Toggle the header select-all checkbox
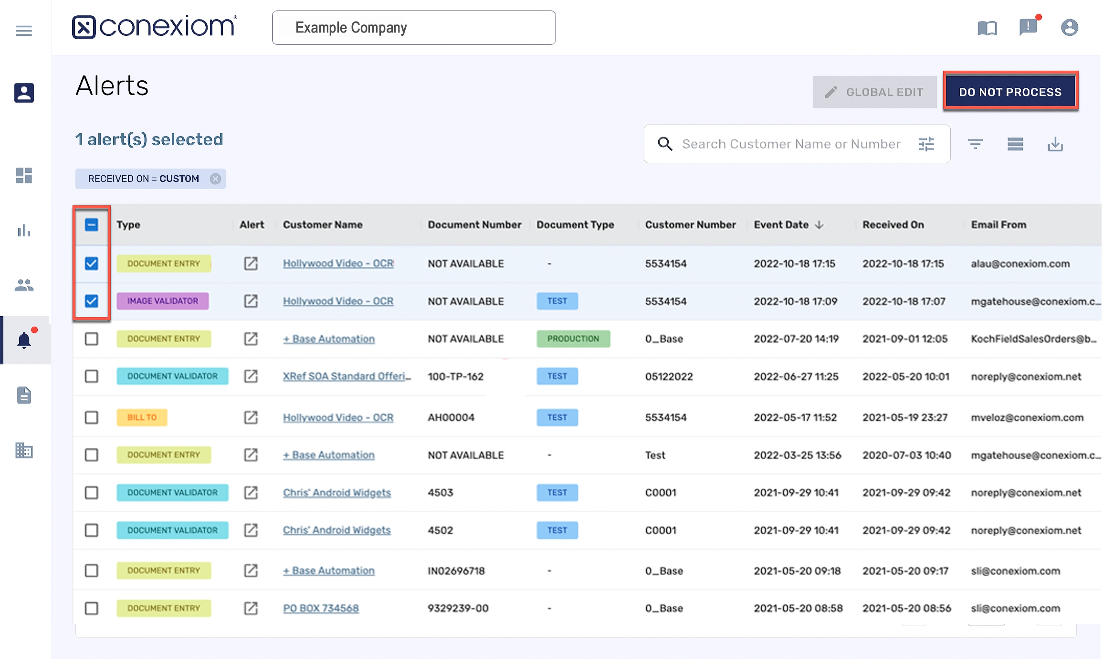Screen dimensions: 1103x659 [x=91, y=224]
